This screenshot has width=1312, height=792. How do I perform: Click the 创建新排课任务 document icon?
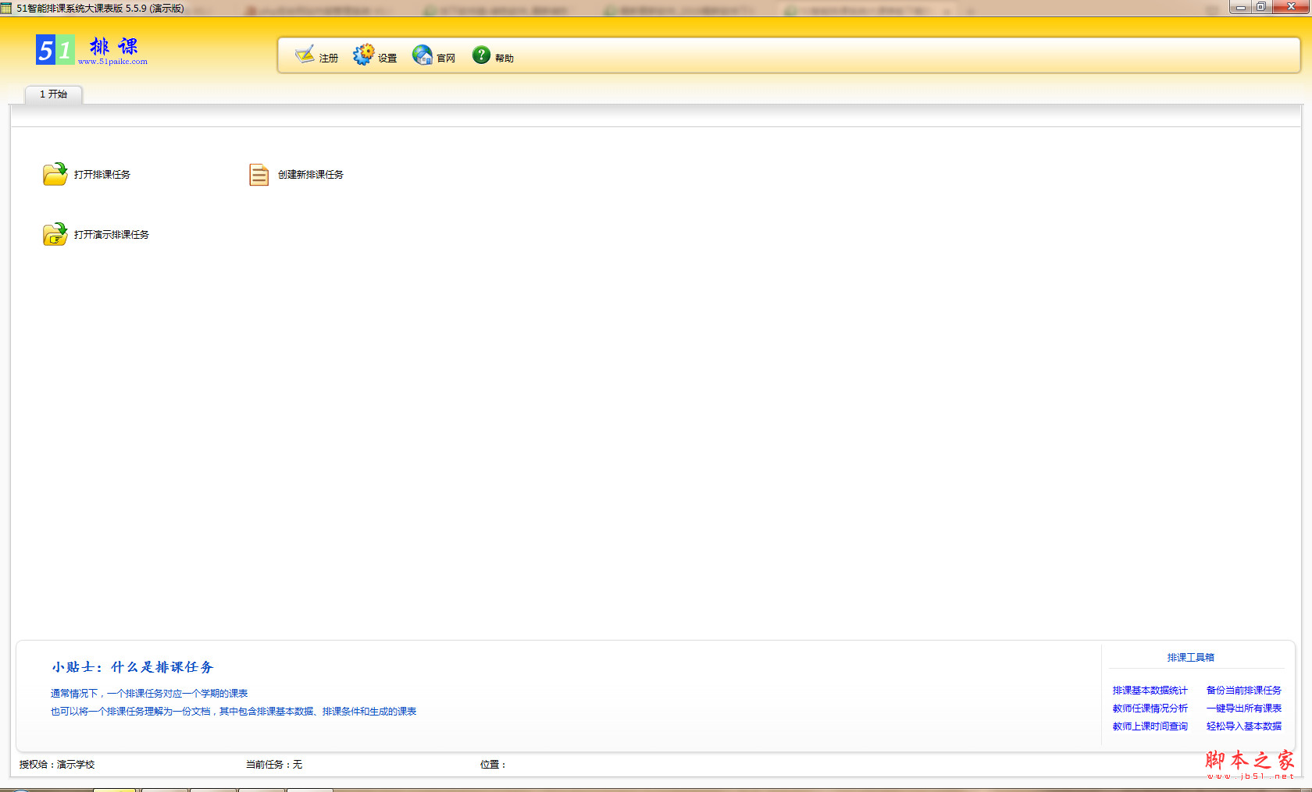[258, 174]
